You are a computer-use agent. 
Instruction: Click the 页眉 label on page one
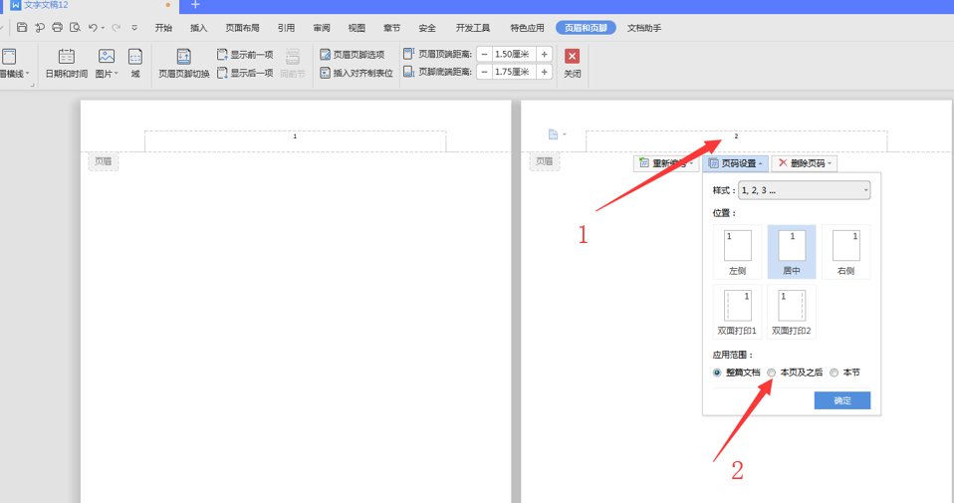[104, 161]
